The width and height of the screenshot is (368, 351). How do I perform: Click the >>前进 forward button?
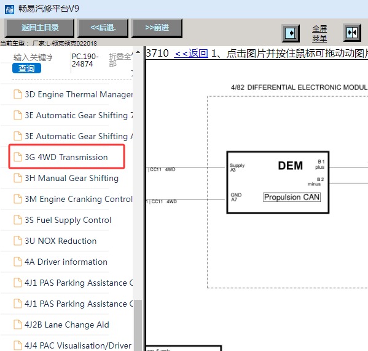(157, 28)
